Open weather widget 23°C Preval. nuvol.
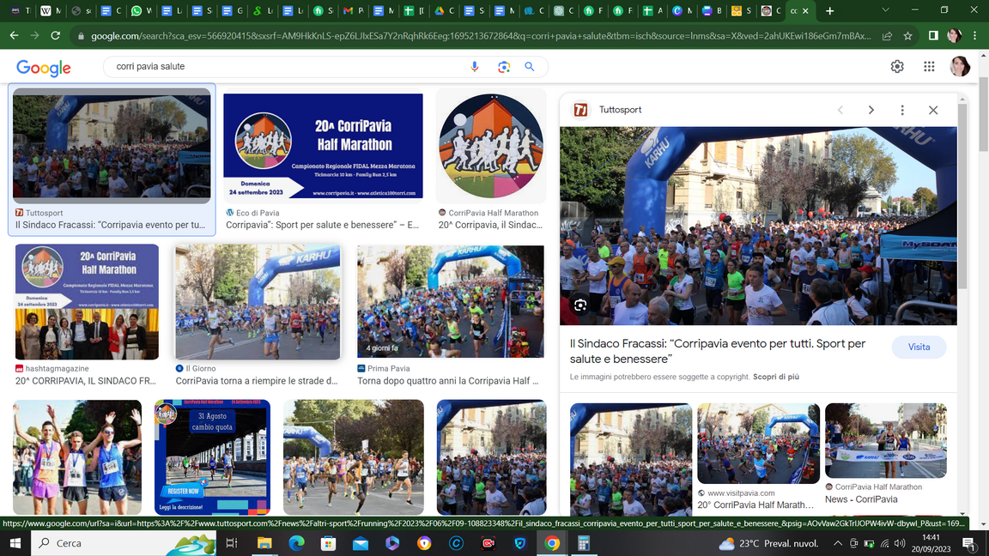 tap(768, 543)
